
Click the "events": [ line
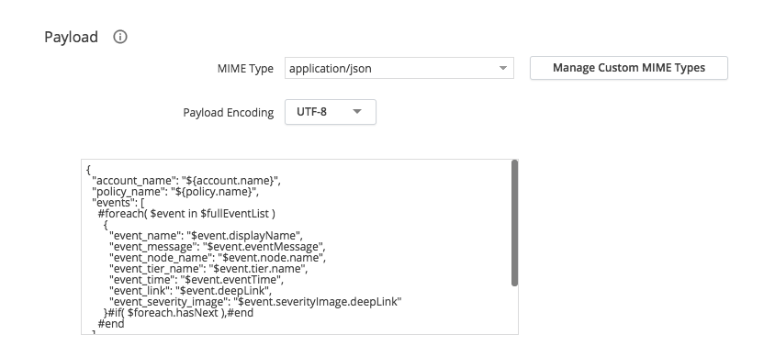pyautogui.click(x=118, y=203)
